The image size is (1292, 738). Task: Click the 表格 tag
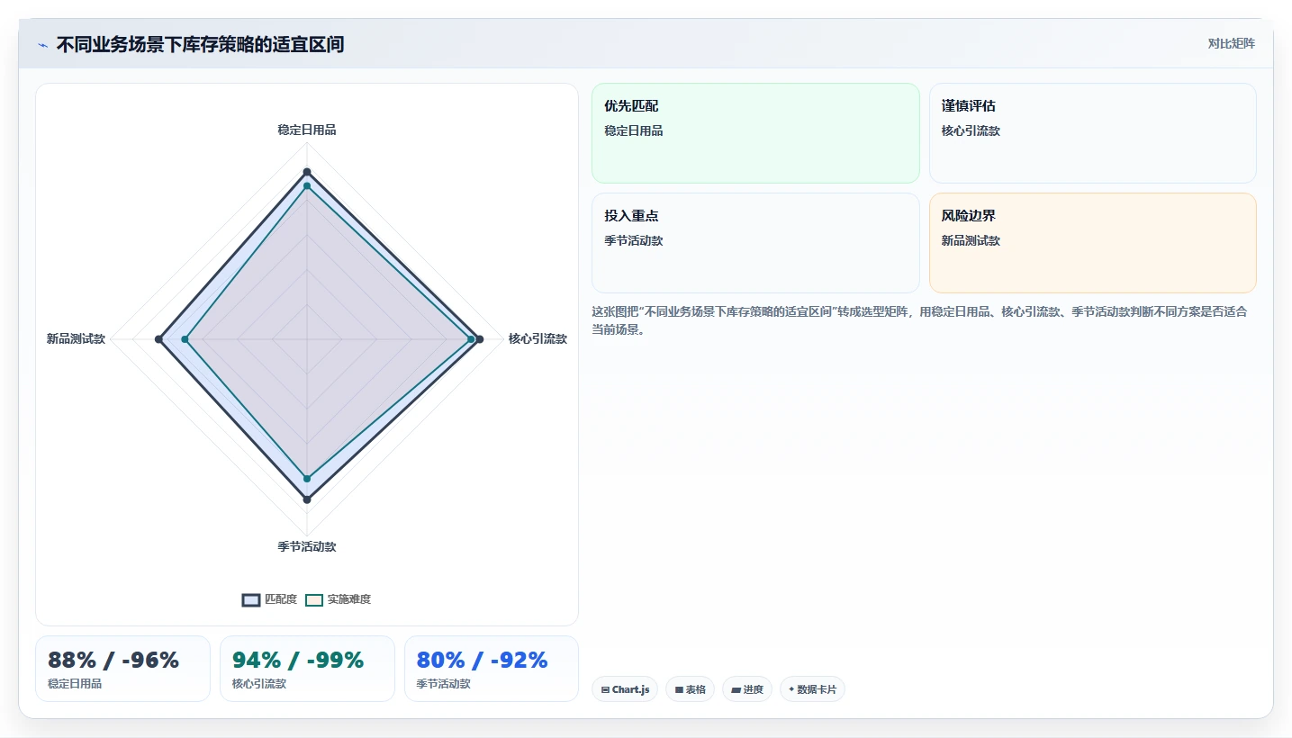(691, 689)
